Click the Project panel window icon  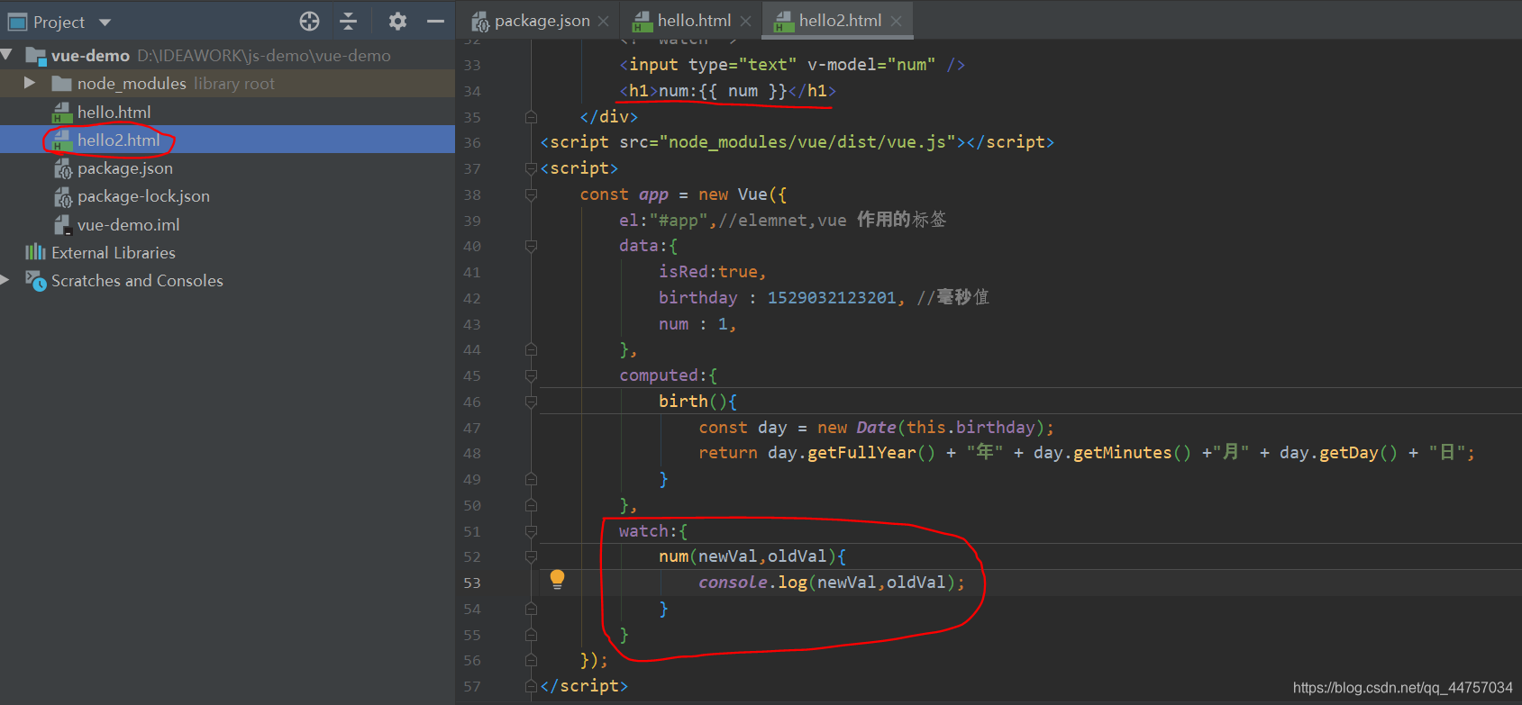17,22
